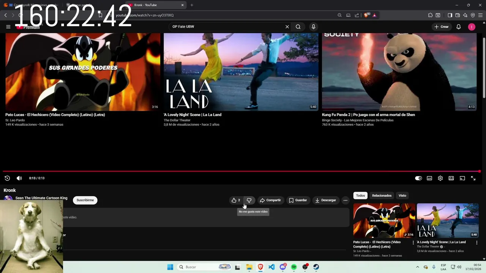Mute the video player volume
The height and width of the screenshot is (273, 486).
point(19,178)
